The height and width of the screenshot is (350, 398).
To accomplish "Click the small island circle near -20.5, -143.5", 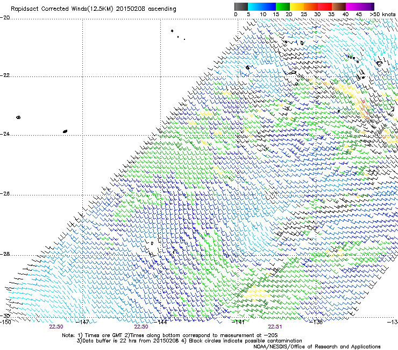I will coord(172,31).
